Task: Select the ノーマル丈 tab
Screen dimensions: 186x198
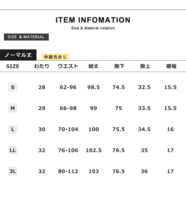Action: (x=18, y=55)
